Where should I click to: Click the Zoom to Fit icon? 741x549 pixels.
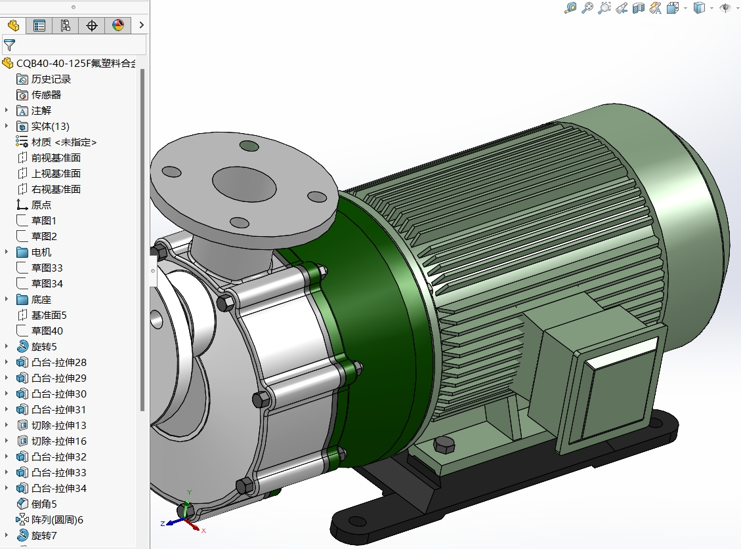587,8
